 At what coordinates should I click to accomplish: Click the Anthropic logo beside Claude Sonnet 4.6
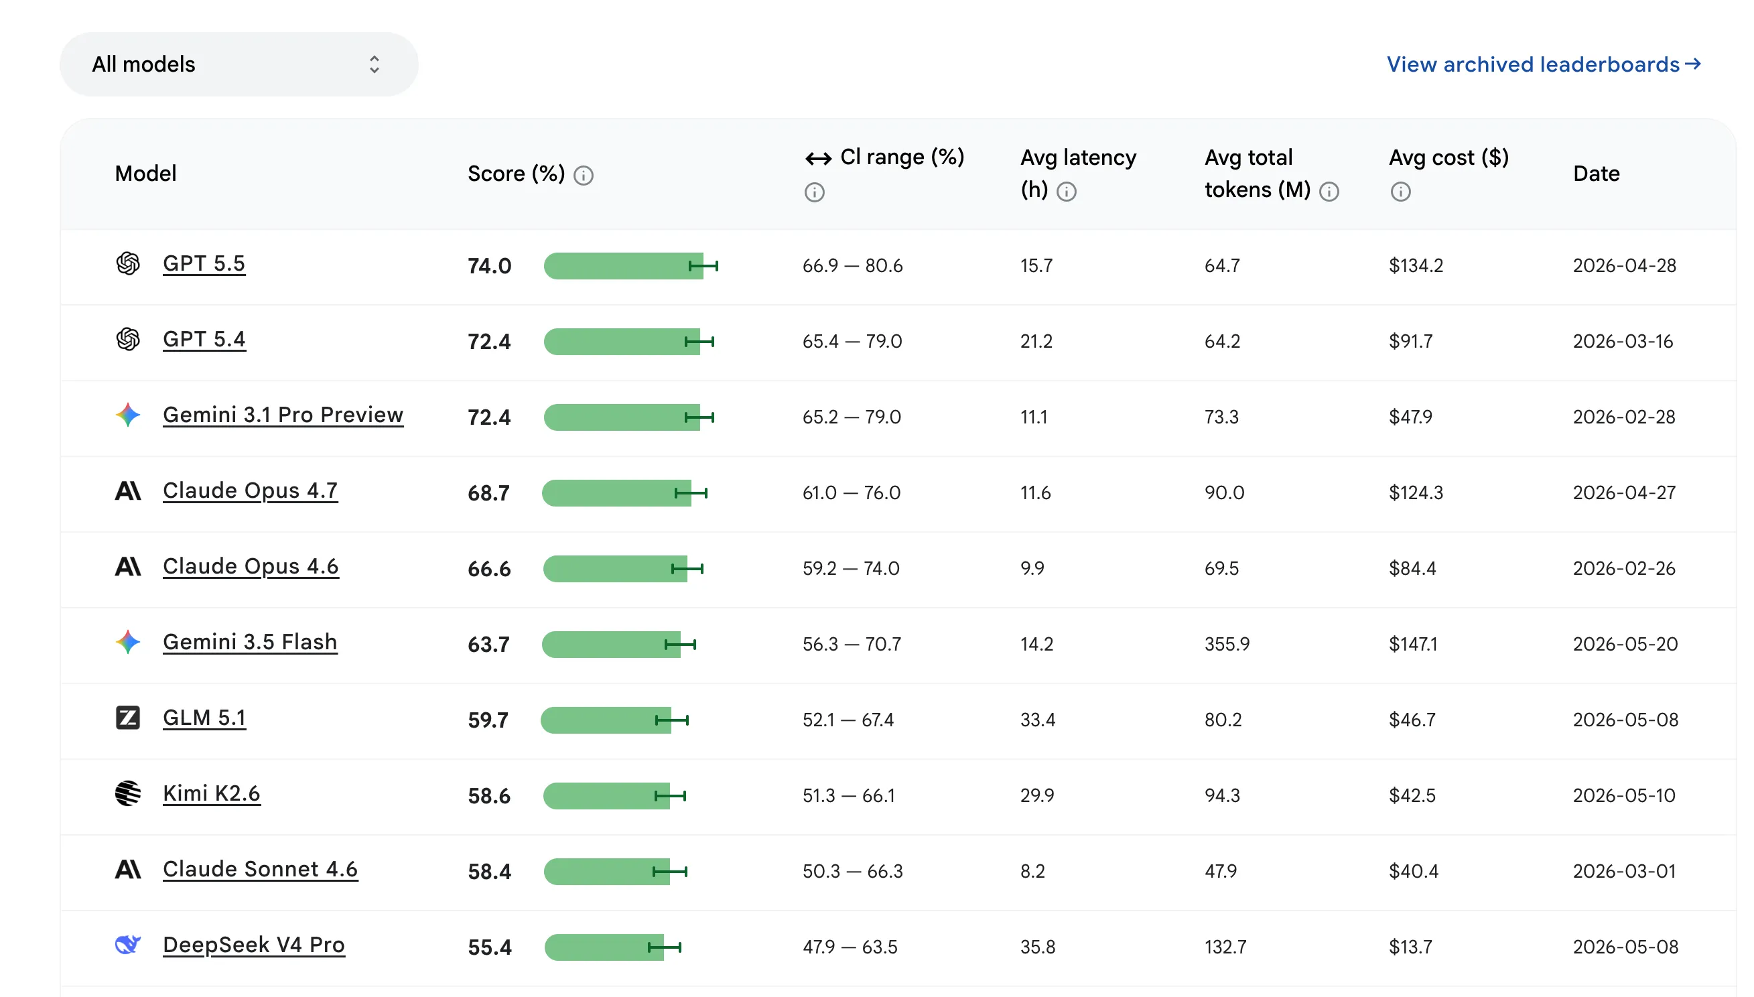pyautogui.click(x=127, y=870)
